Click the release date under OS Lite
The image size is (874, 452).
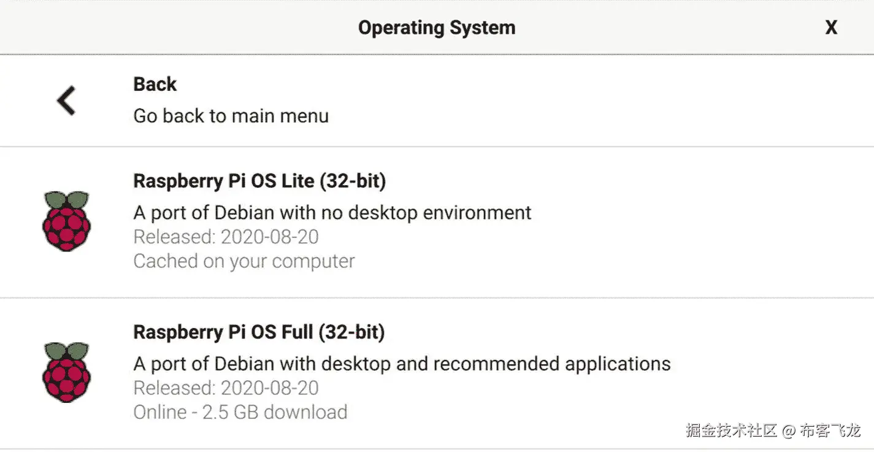[226, 237]
